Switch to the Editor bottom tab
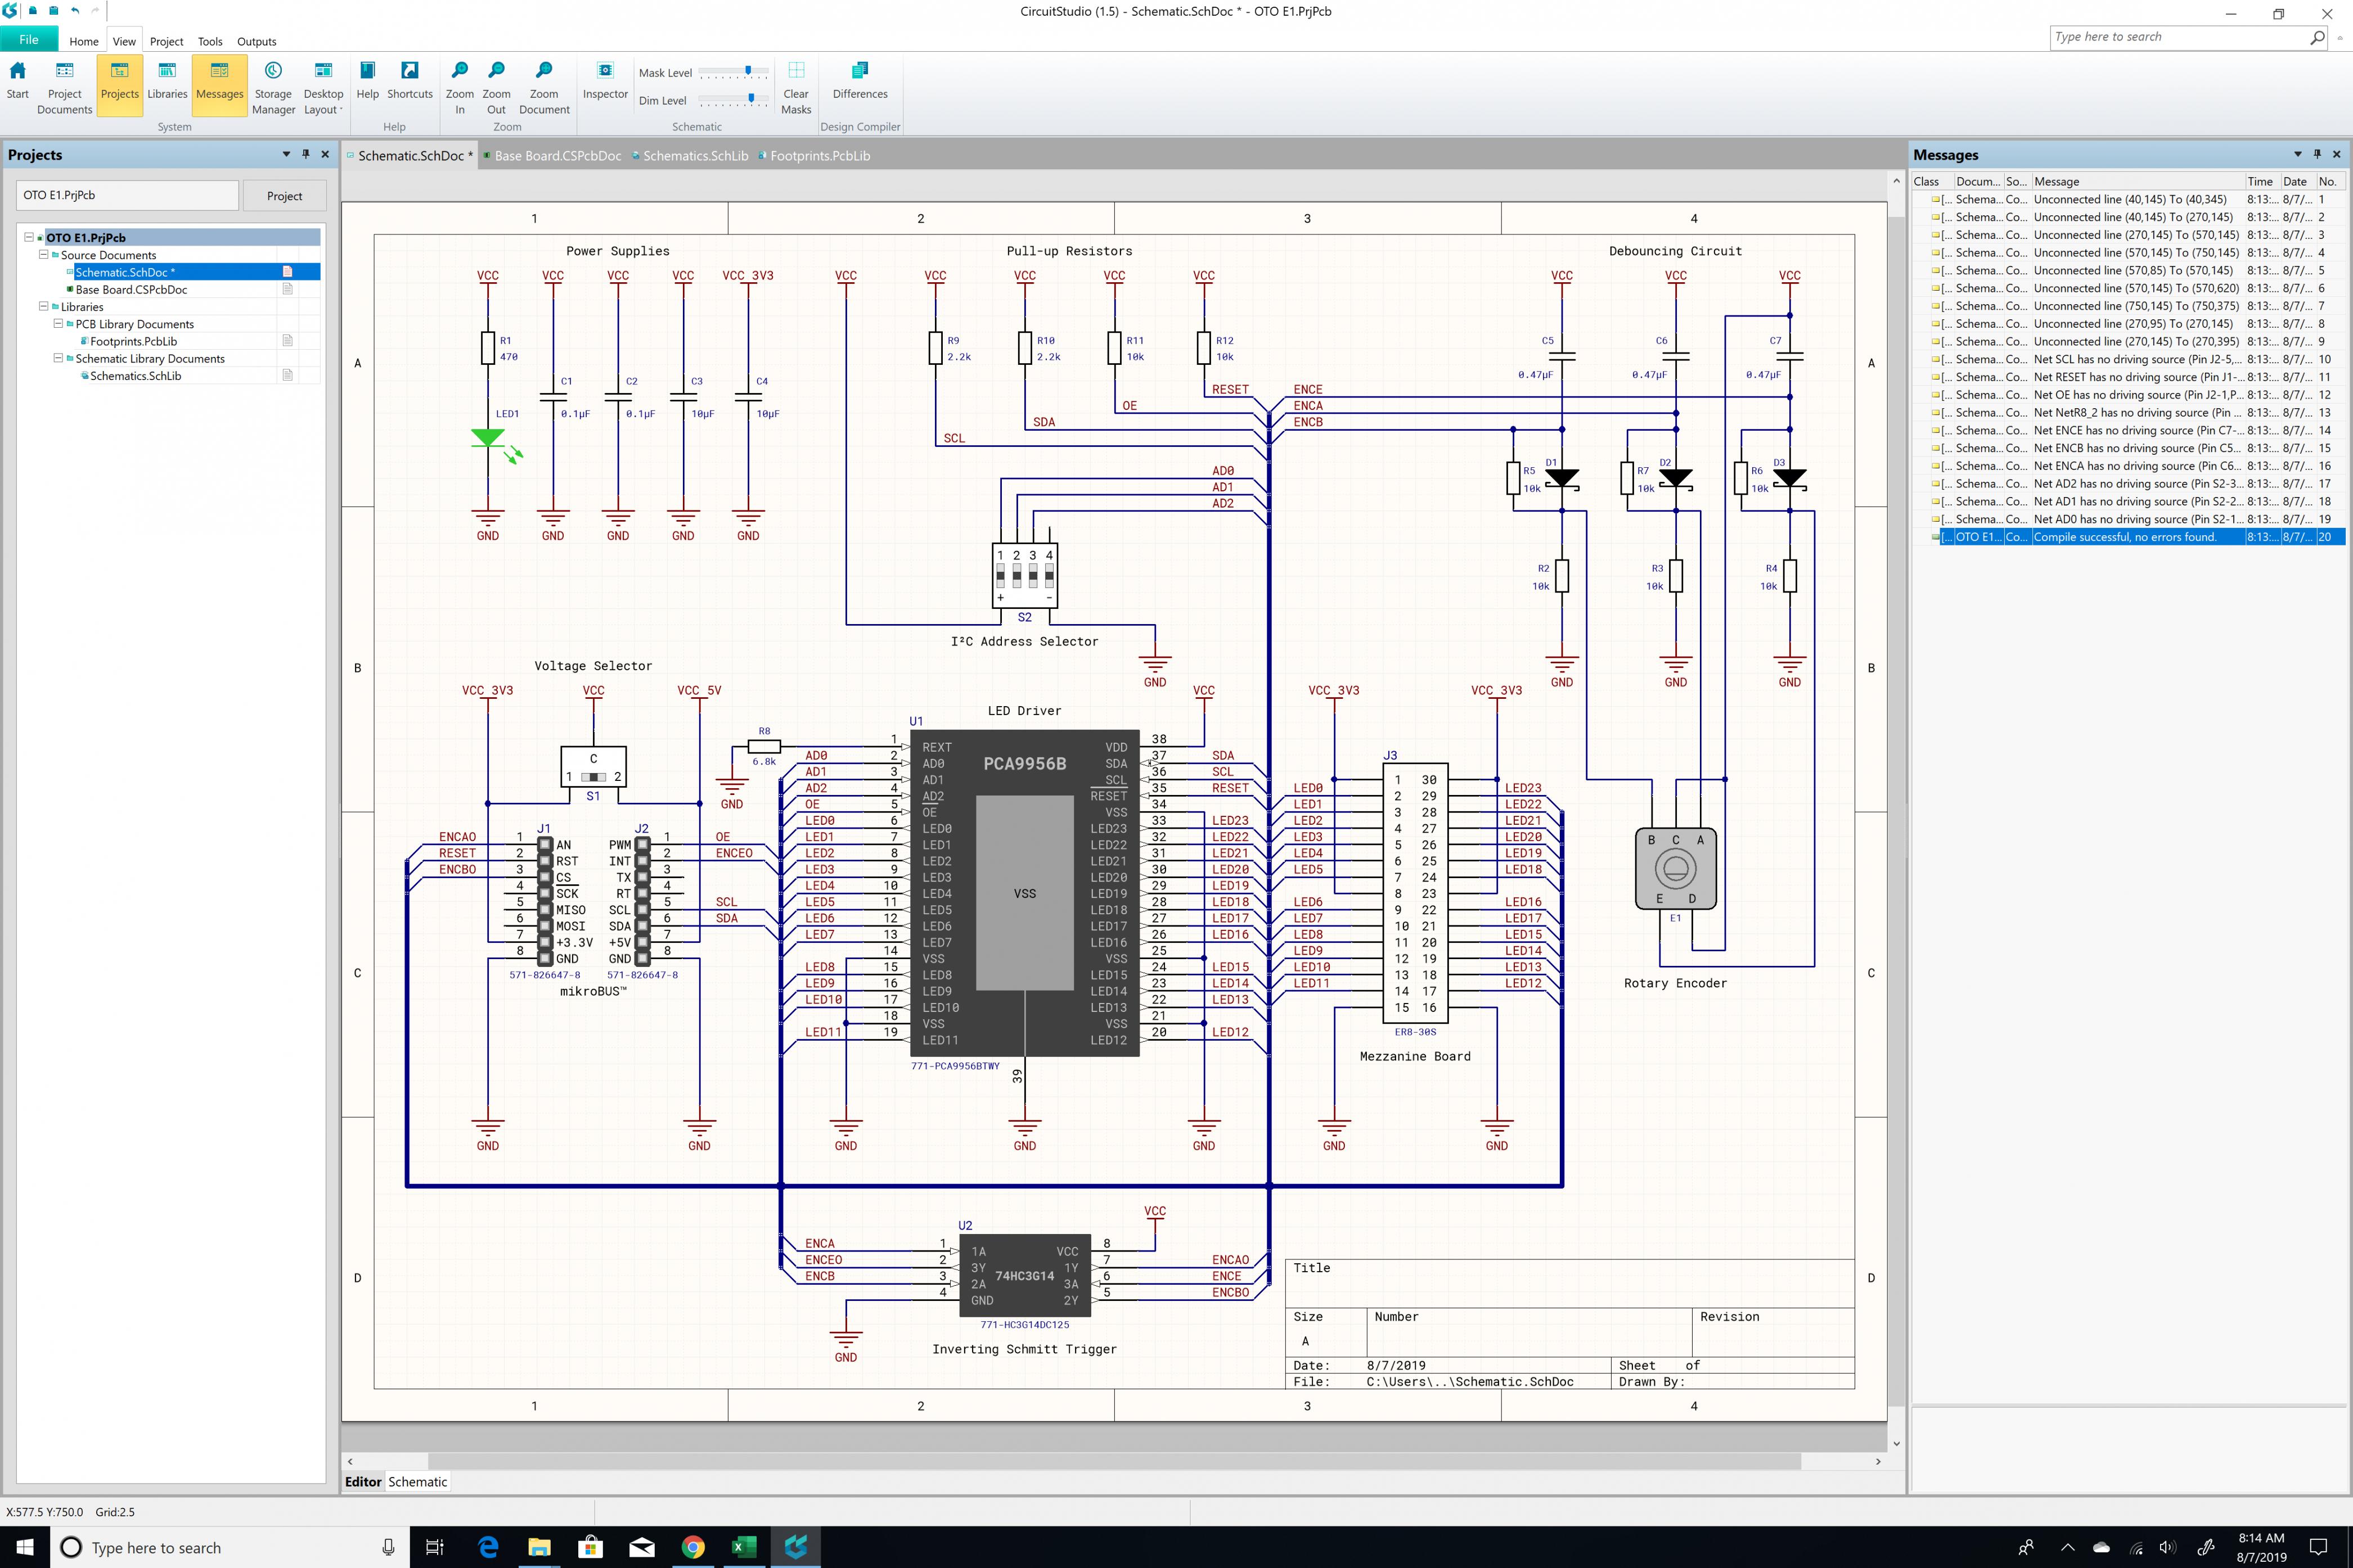Viewport: 2353px width, 1568px height. [x=363, y=1481]
